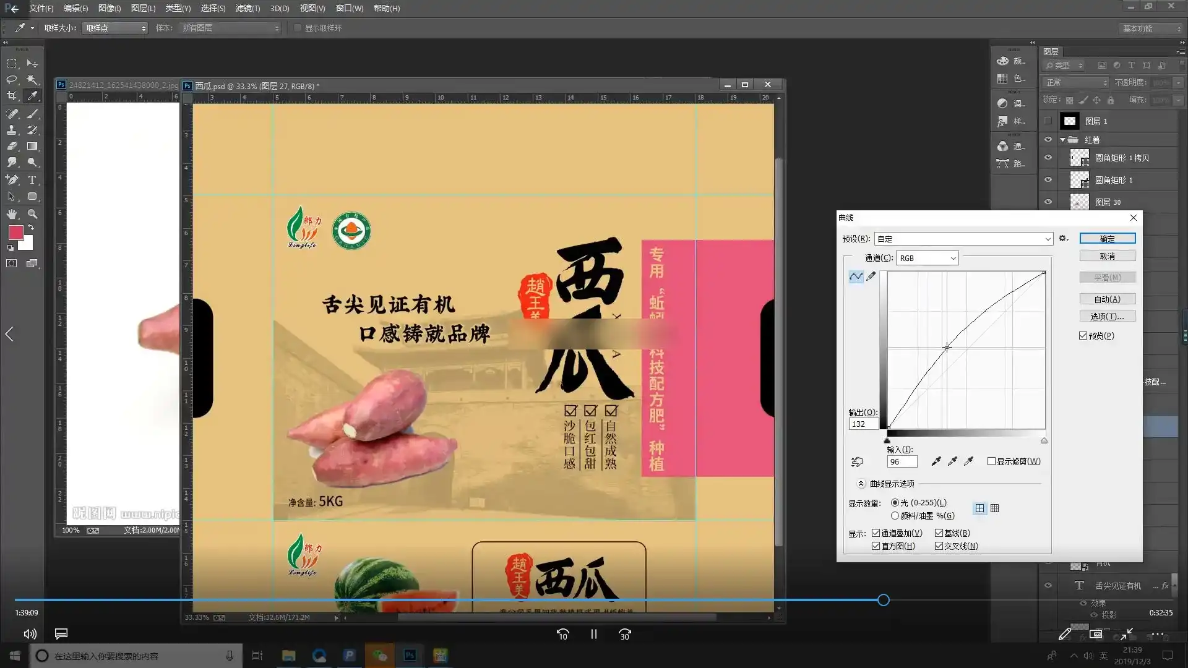This screenshot has height=668, width=1188.
Task: Select the black-point eyedropper in Curves dialog
Action: 936,461
